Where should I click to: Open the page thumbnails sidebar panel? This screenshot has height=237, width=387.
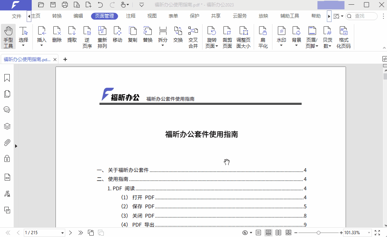point(7,94)
